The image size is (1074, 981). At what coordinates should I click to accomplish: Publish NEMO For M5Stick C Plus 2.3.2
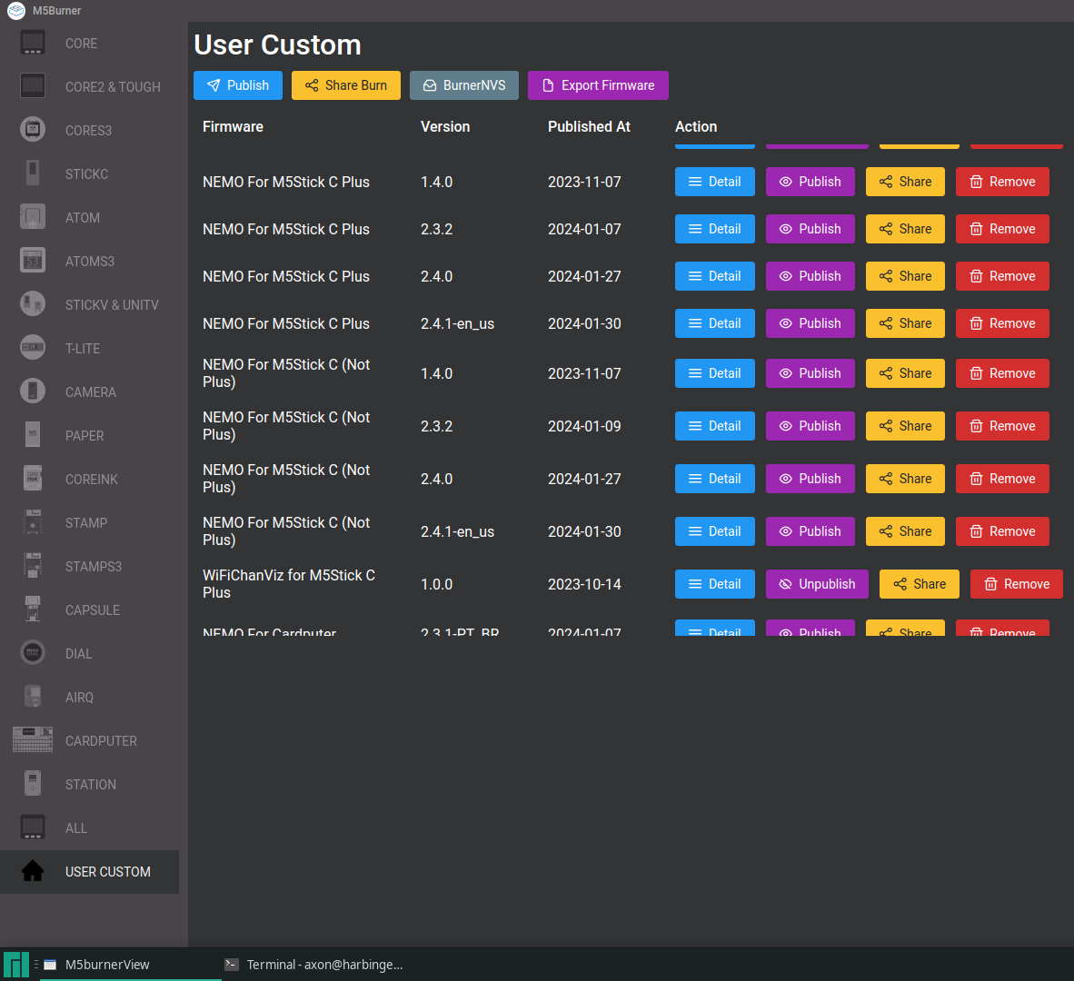pyautogui.click(x=810, y=229)
